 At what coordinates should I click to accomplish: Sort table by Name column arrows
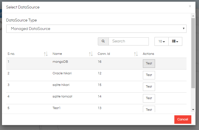[x=91, y=54]
